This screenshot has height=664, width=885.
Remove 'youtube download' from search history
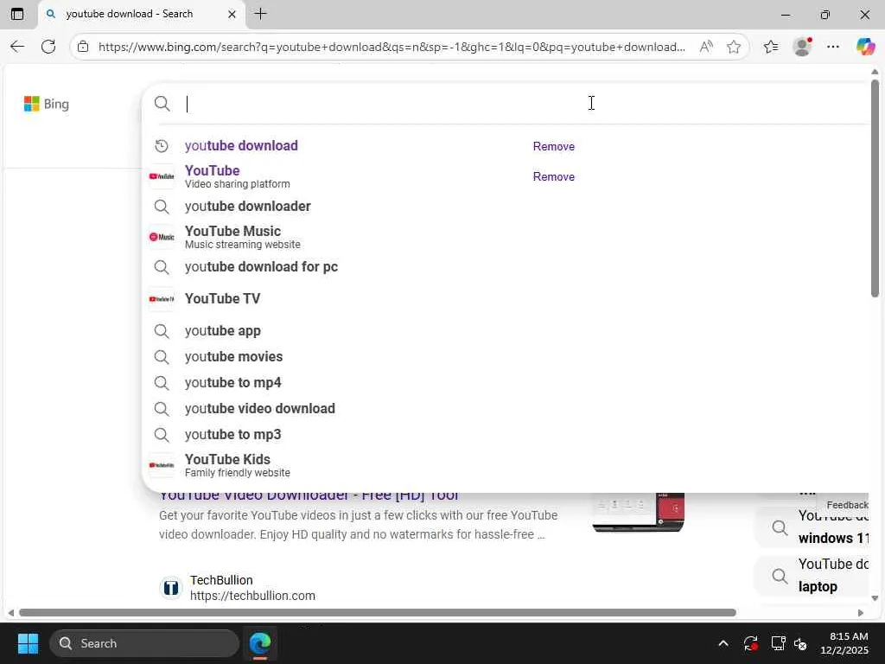pyautogui.click(x=554, y=146)
